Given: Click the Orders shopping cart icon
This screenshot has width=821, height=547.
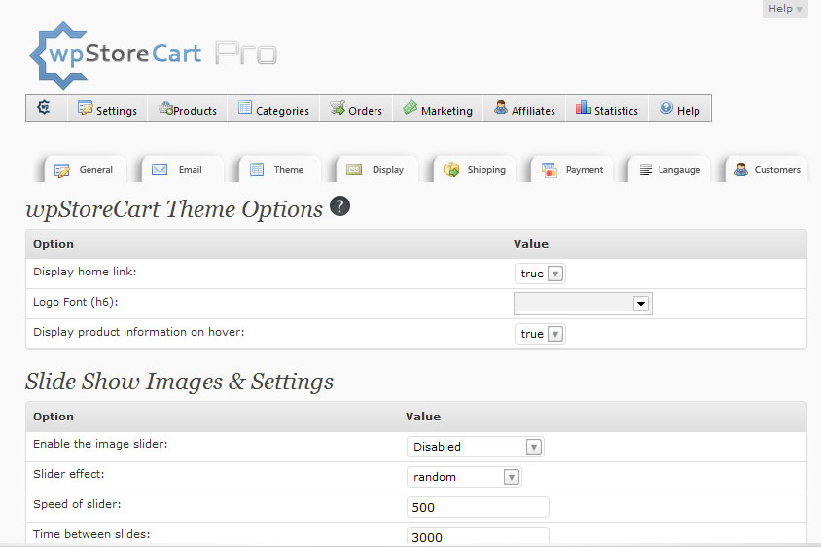Looking at the screenshot, I should [x=338, y=108].
